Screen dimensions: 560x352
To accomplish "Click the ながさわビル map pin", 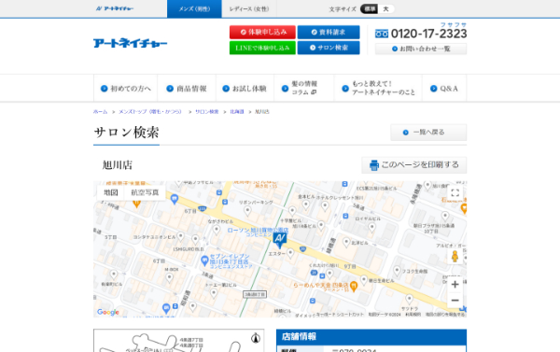I will point(217,230).
